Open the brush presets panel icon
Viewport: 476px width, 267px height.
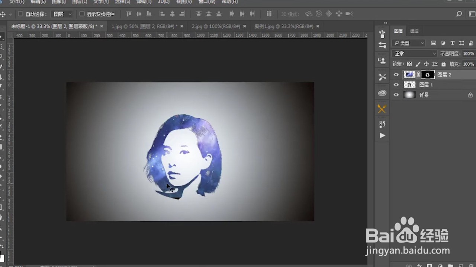[x=382, y=34]
